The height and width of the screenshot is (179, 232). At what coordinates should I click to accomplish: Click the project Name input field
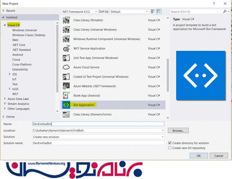tap(98, 124)
